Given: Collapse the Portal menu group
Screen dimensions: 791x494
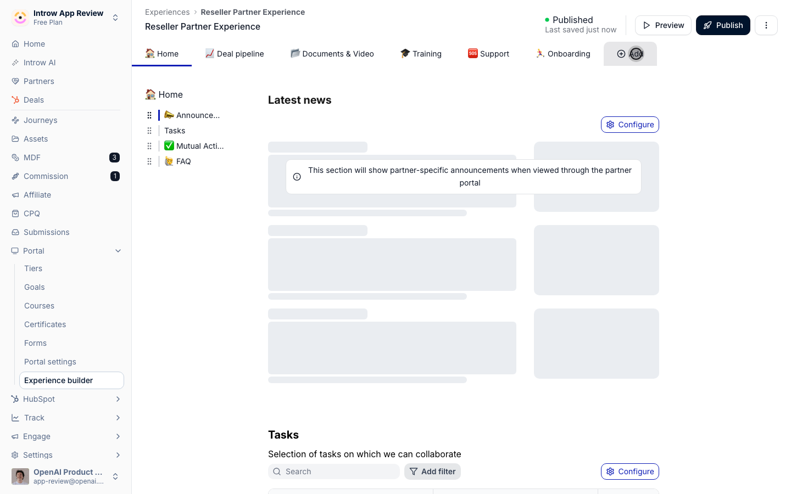Looking at the screenshot, I should (66, 251).
